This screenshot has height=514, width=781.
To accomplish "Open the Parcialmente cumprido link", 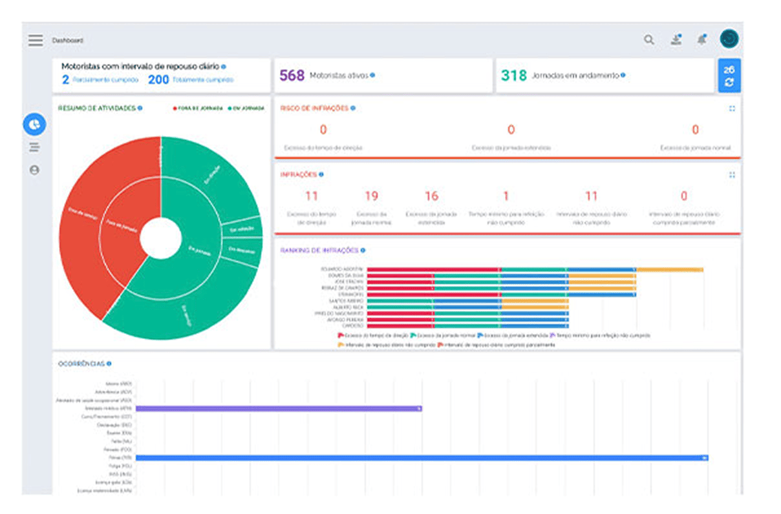I will click(105, 80).
